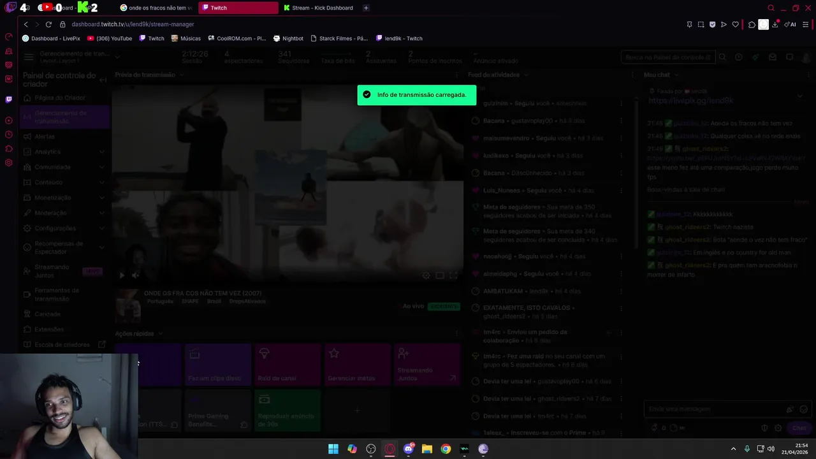Viewport: 816px width, 459px height.
Task: Reload the page with the refresh icon
Action: [x=48, y=24]
